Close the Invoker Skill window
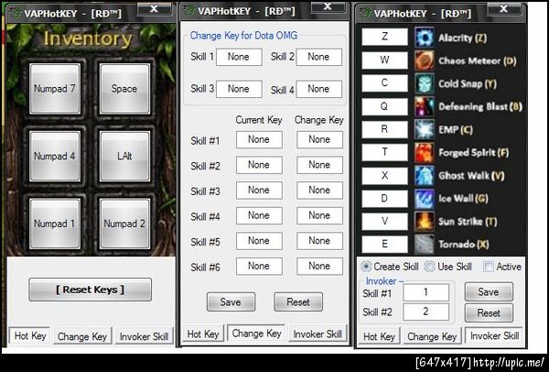Screen dimensions: 549x372 coord(503,9)
